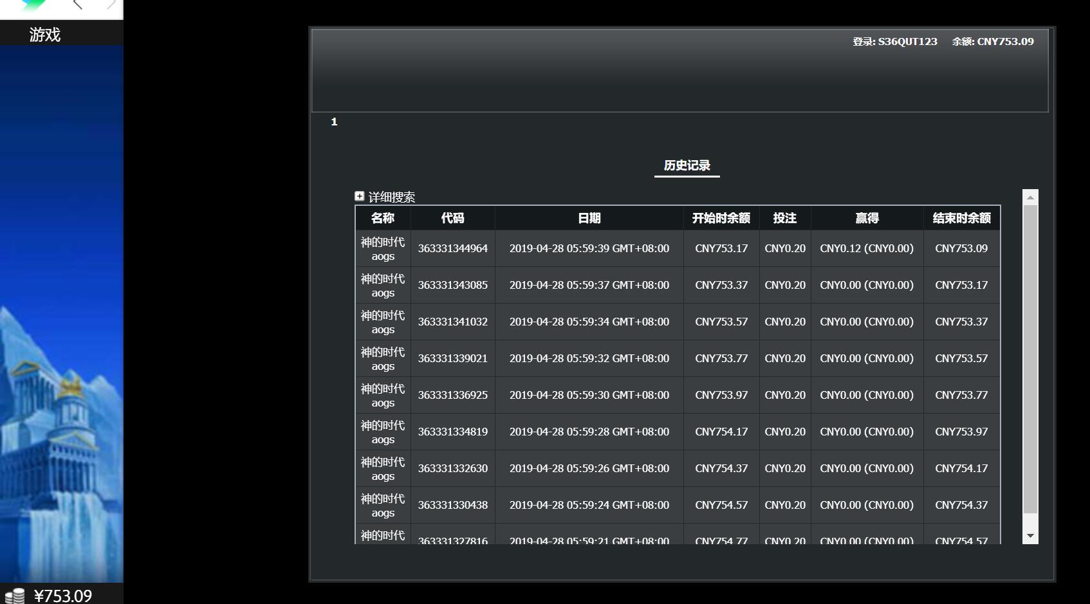
Task: Click the scrollbar down arrow
Action: (x=1030, y=536)
